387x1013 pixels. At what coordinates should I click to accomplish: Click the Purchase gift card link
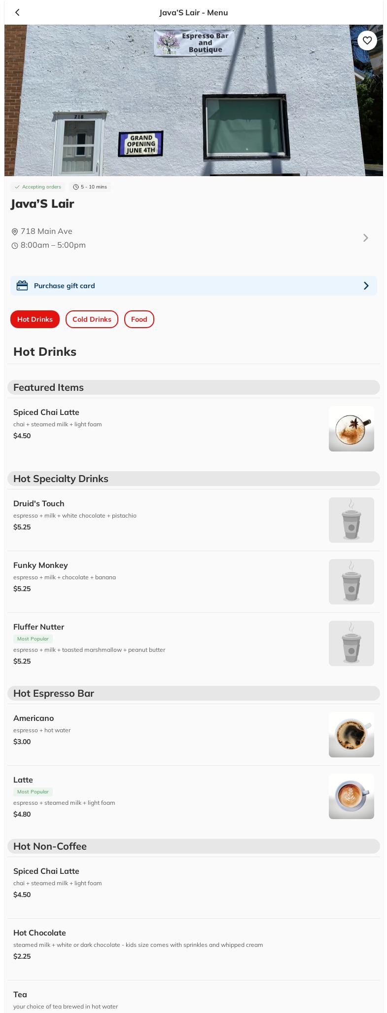click(65, 286)
